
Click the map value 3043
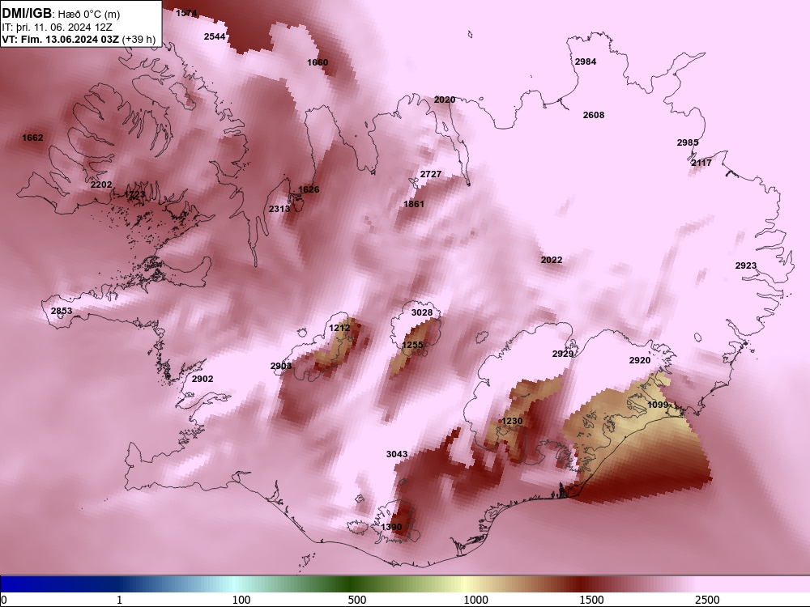[397, 454]
